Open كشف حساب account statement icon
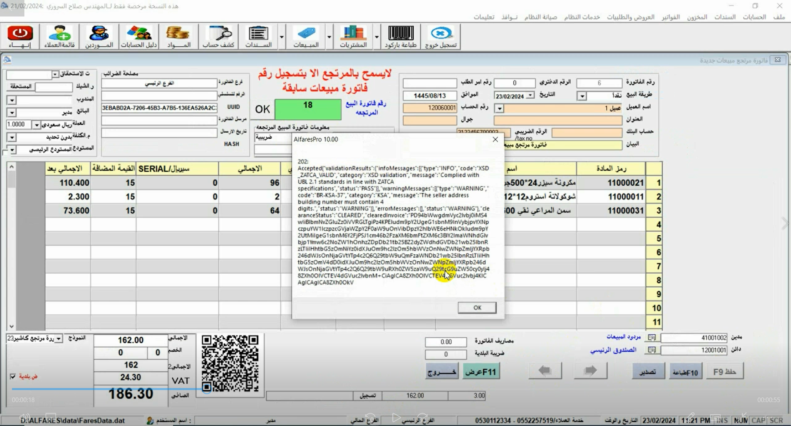Screen dimensions: 791x426 pyautogui.click(x=218, y=37)
